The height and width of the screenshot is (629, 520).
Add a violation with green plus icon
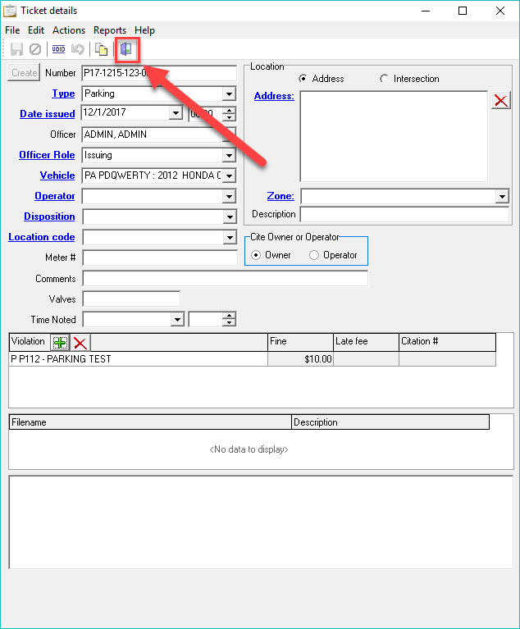[x=60, y=343]
